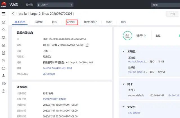Viewport: 180px width, 118px height.
Task: Click the Huawei logo icon
Action: (4, 4)
